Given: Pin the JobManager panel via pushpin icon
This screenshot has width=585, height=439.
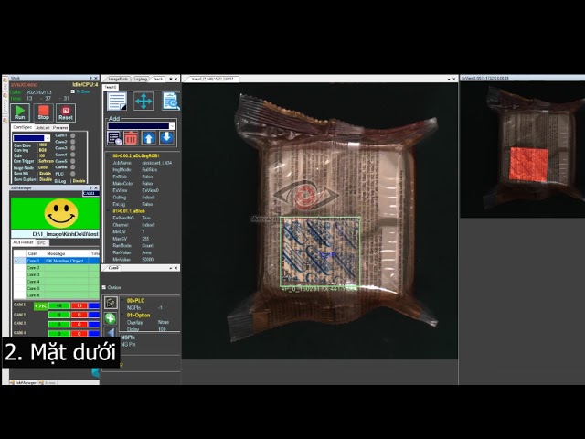Looking at the screenshot, I should click(90, 187).
